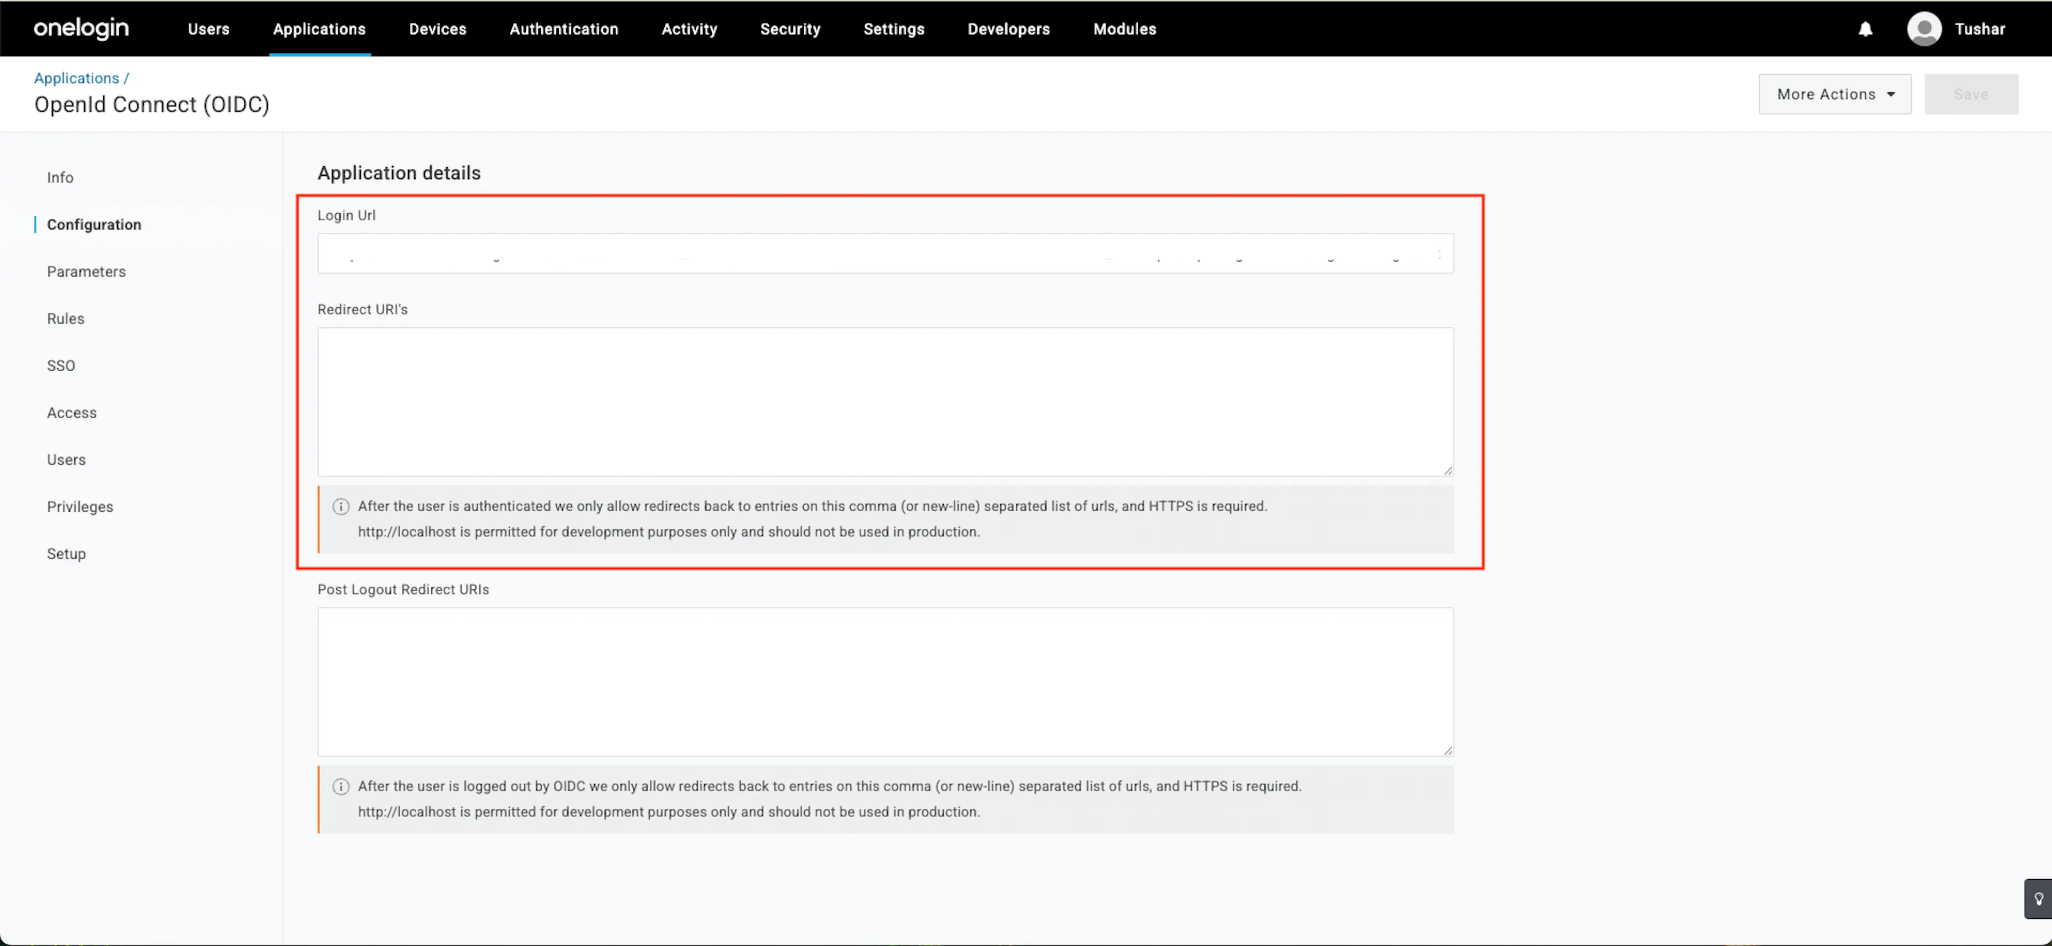Open the Rules tab
Image resolution: width=2052 pixels, height=946 pixels.
click(65, 318)
